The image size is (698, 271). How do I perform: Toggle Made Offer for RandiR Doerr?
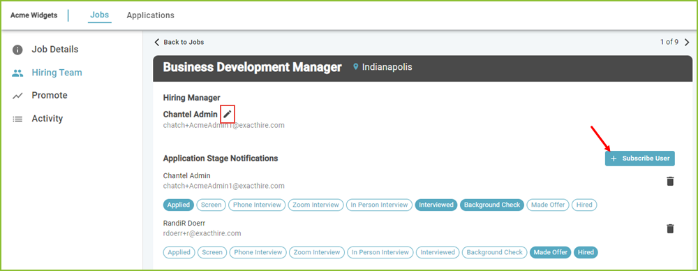click(551, 252)
